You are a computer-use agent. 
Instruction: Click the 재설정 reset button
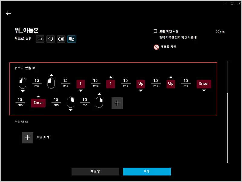pyautogui.click(x=95, y=171)
